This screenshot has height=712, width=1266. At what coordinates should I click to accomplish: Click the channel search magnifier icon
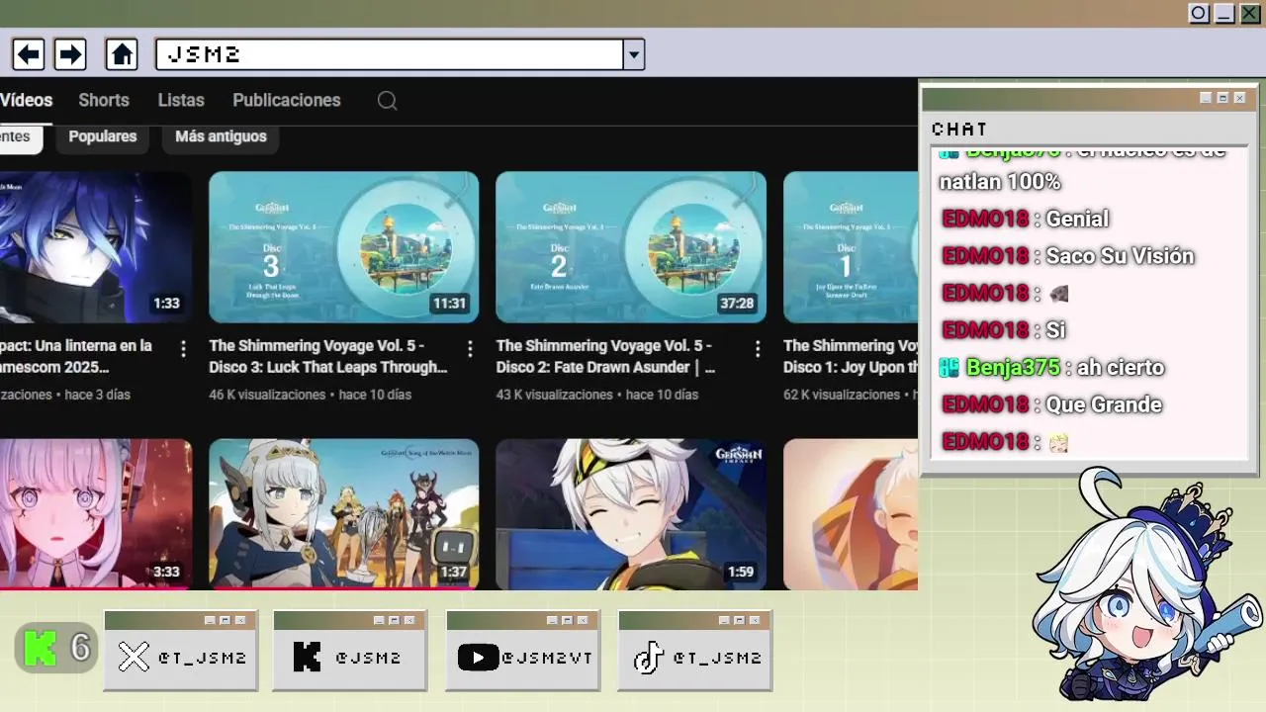[388, 101]
